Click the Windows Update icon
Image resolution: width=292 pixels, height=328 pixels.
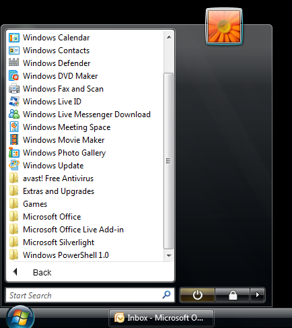pos(14,165)
